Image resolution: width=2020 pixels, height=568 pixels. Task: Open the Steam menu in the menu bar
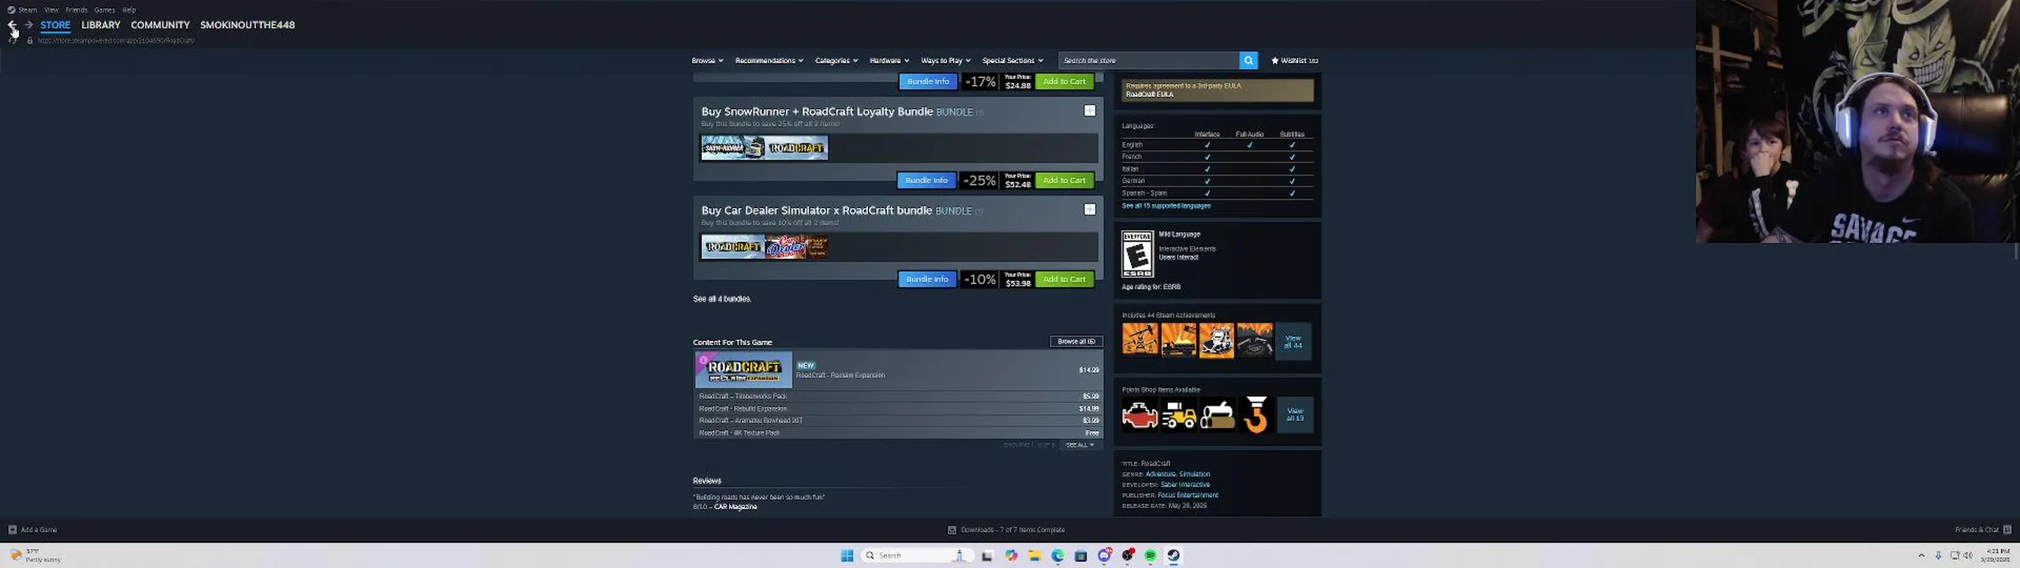[27, 9]
